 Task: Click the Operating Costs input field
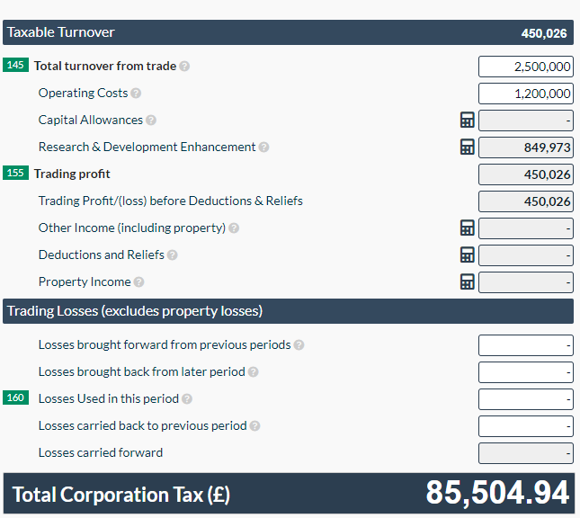525,94
